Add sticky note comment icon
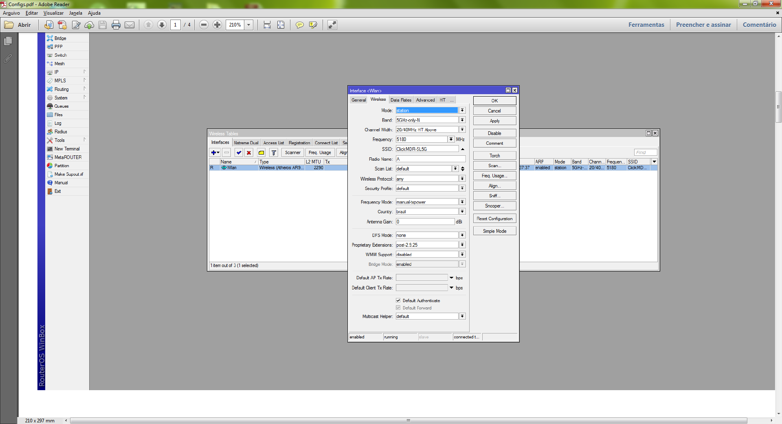The height and width of the screenshot is (424, 782). [x=299, y=25]
